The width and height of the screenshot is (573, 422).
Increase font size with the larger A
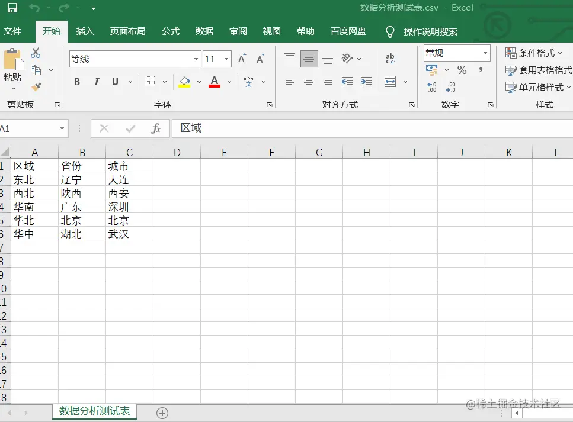point(242,59)
